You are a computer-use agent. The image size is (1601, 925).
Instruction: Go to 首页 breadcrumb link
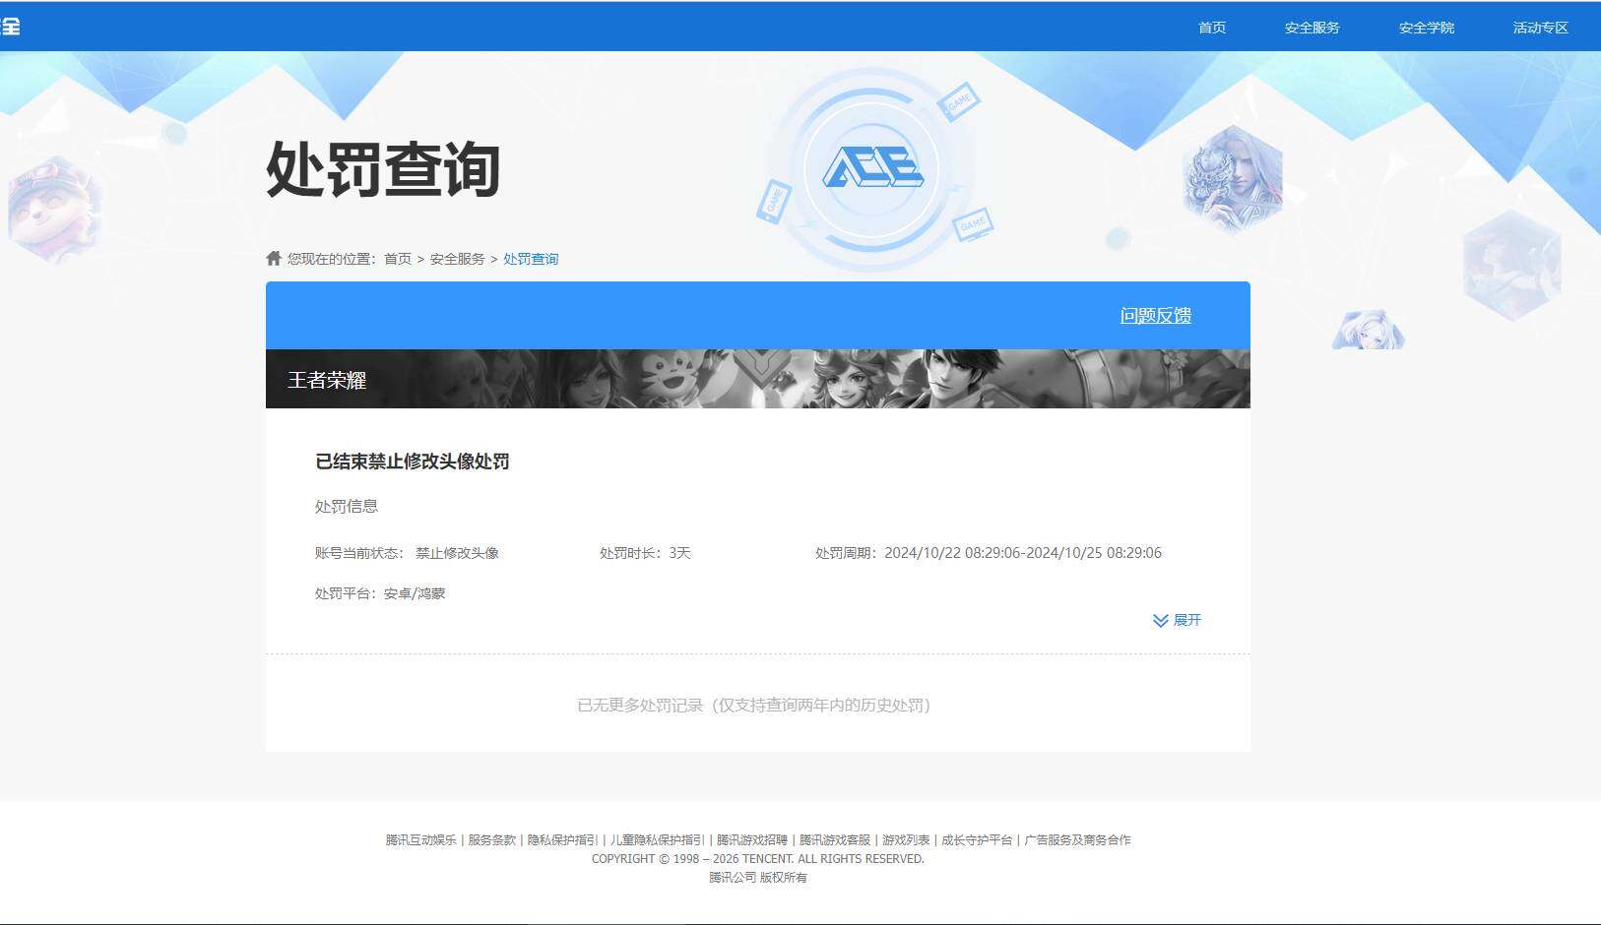pos(398,259)
